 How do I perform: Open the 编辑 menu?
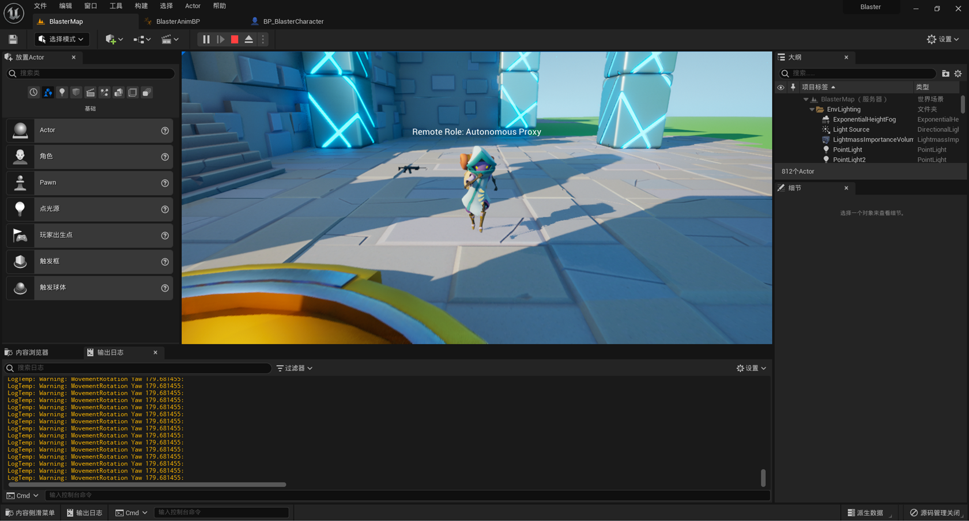[x=66, y=6]
